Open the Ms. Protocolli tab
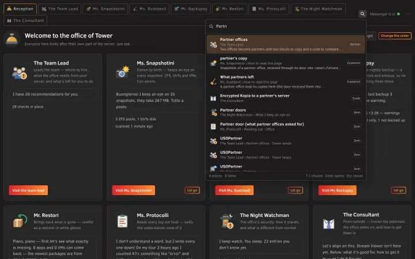The height and width of the screenshot is (259, 415). (x=269, y=9)
